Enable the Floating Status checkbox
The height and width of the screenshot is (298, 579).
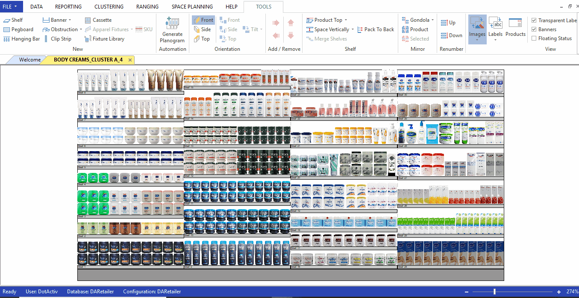[x=534, y=38]
